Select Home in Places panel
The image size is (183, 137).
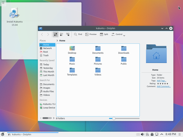47,45
